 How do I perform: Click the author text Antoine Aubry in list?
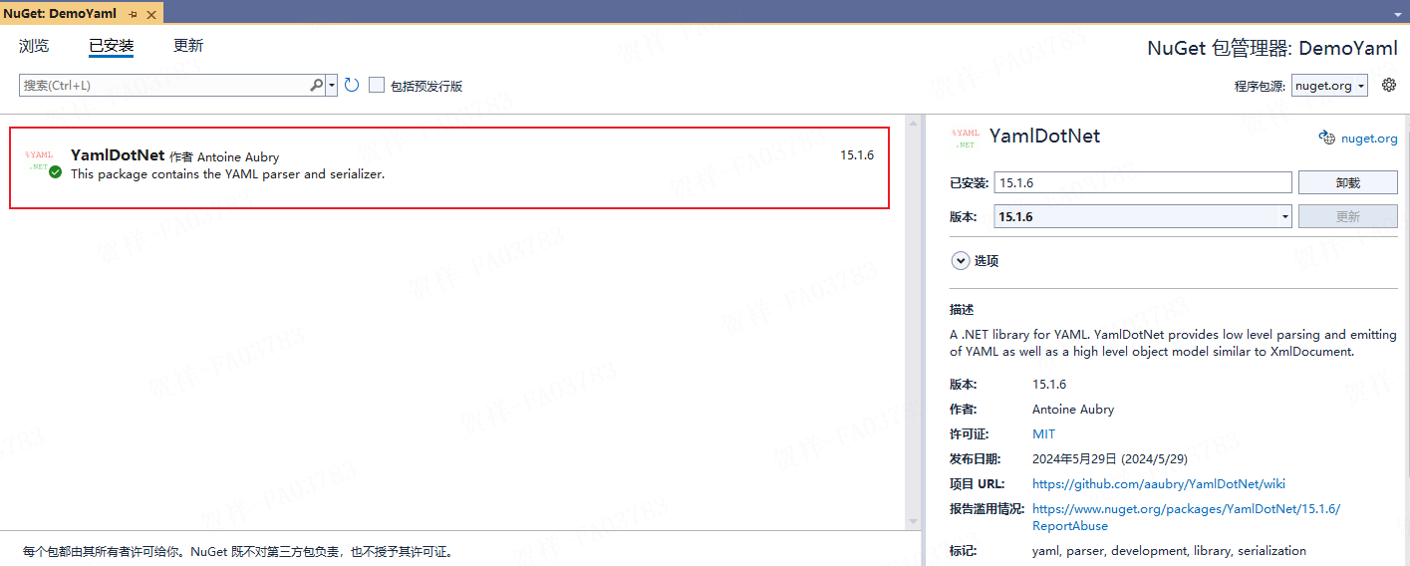[x=238, y=157]
